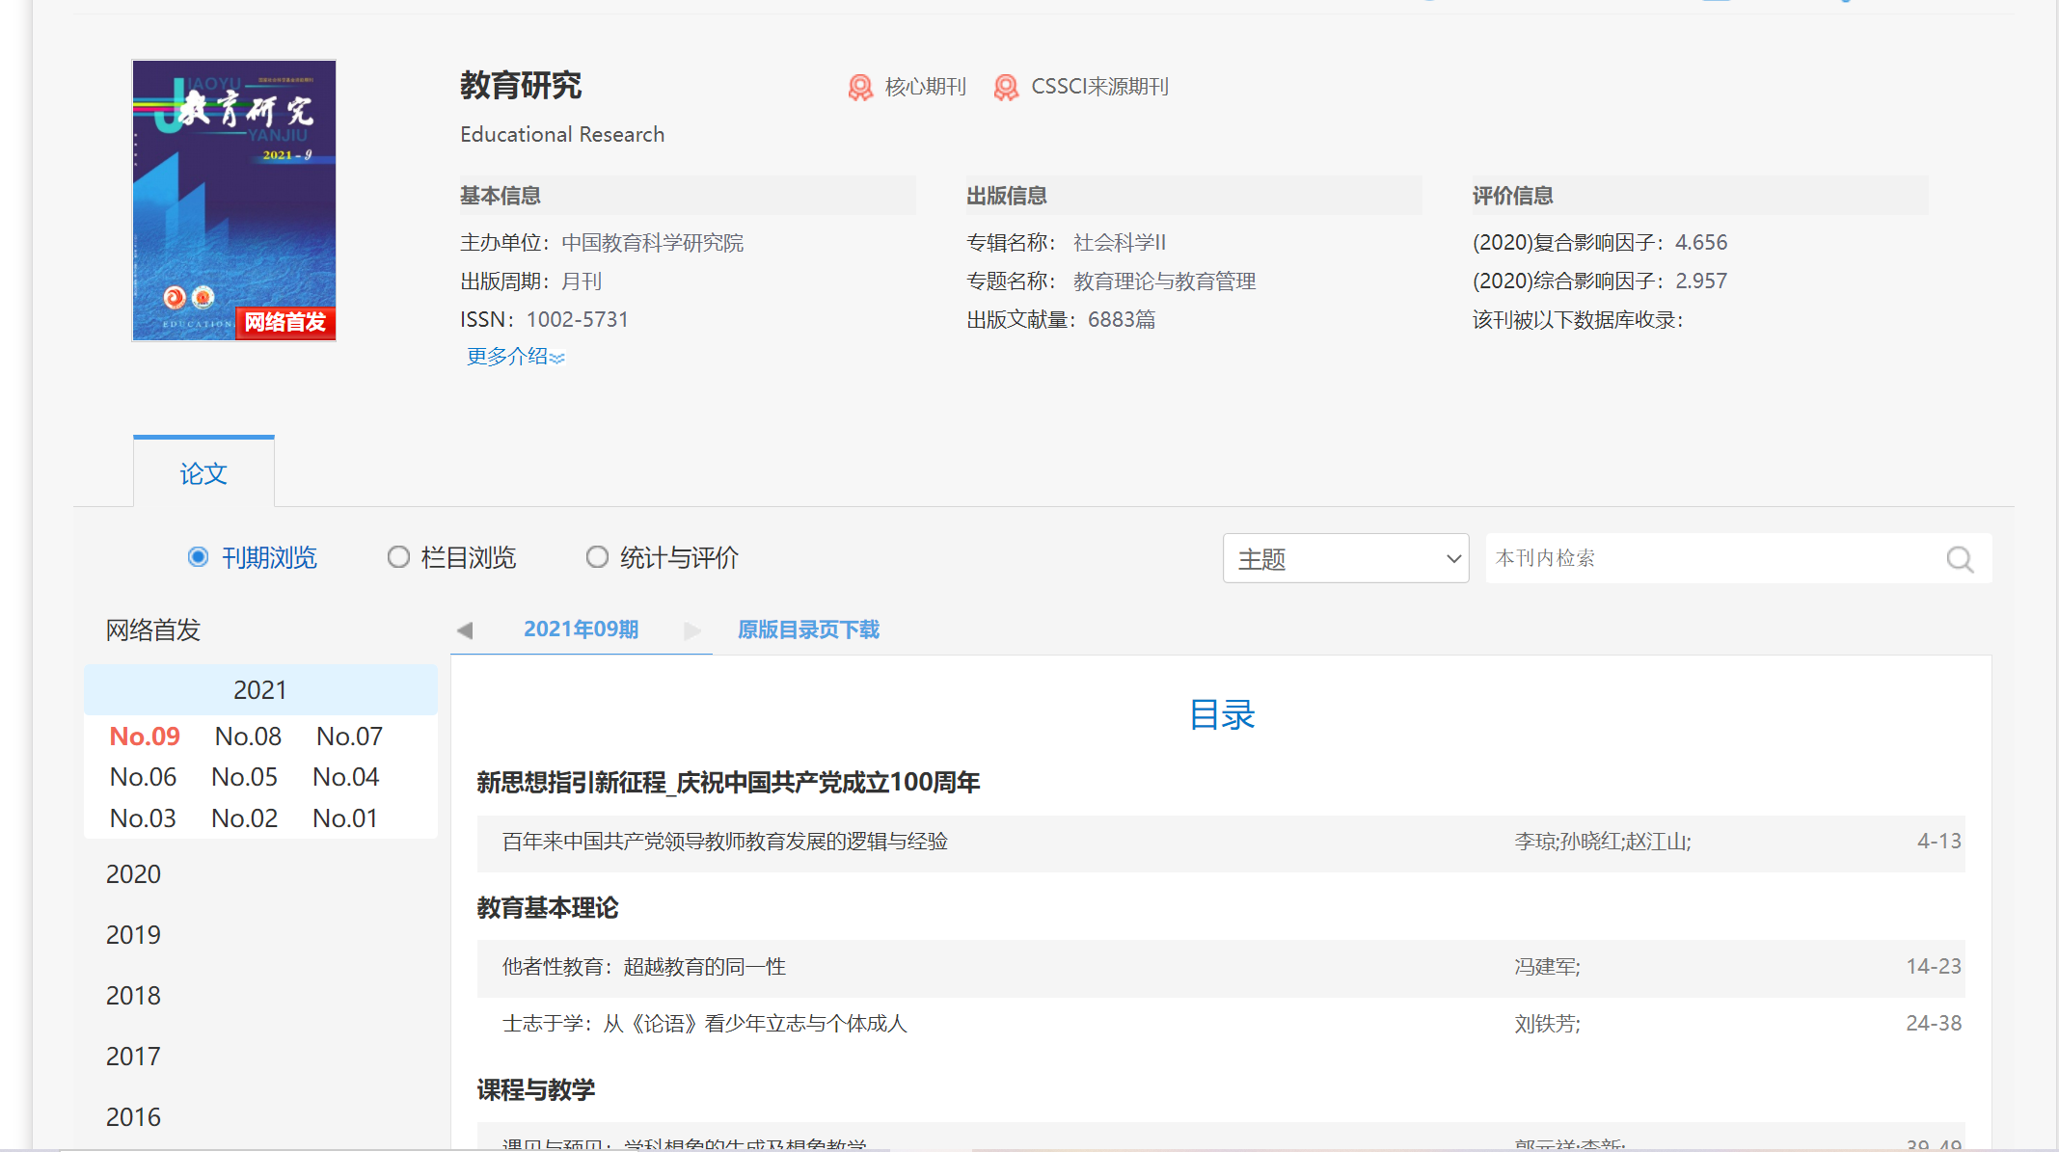2059x1152 pixels.
Task: Click author 刘铁芳
Action: tap(1547, 1024)
